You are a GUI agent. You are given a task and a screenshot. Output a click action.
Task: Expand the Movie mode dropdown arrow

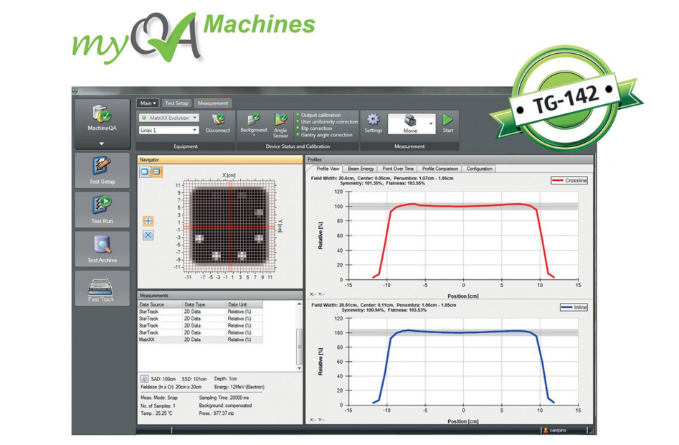[432, 124]
